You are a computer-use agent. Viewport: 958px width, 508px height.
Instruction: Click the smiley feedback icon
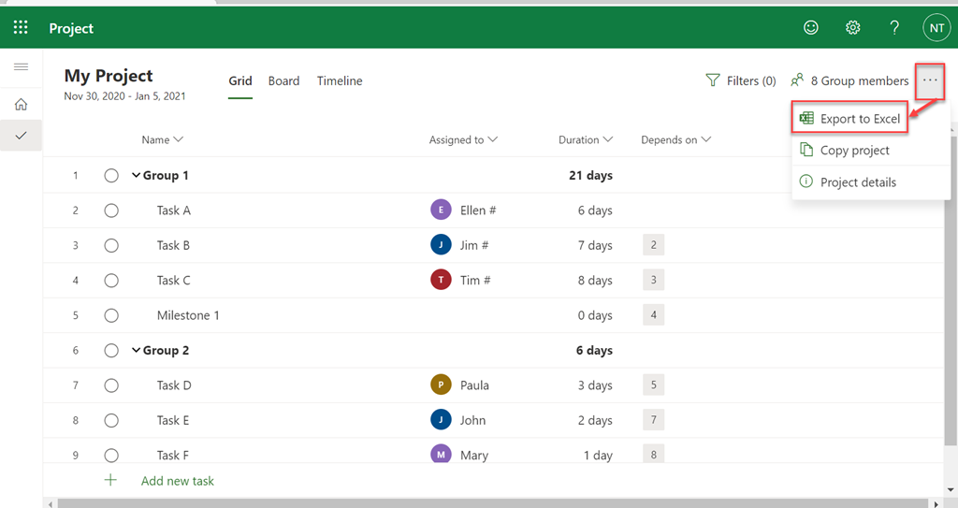(811, 28)
